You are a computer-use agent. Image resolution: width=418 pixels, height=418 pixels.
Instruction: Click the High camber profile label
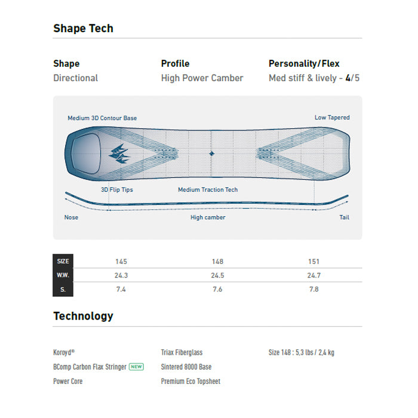coord(208,217)
